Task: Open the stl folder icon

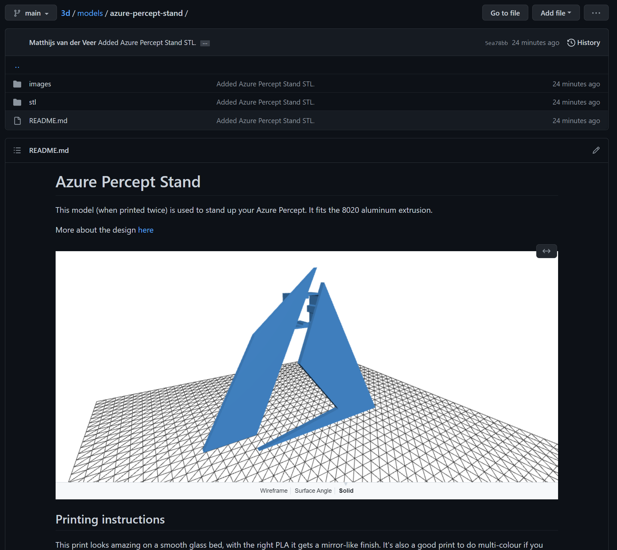Action: (17, 102)
